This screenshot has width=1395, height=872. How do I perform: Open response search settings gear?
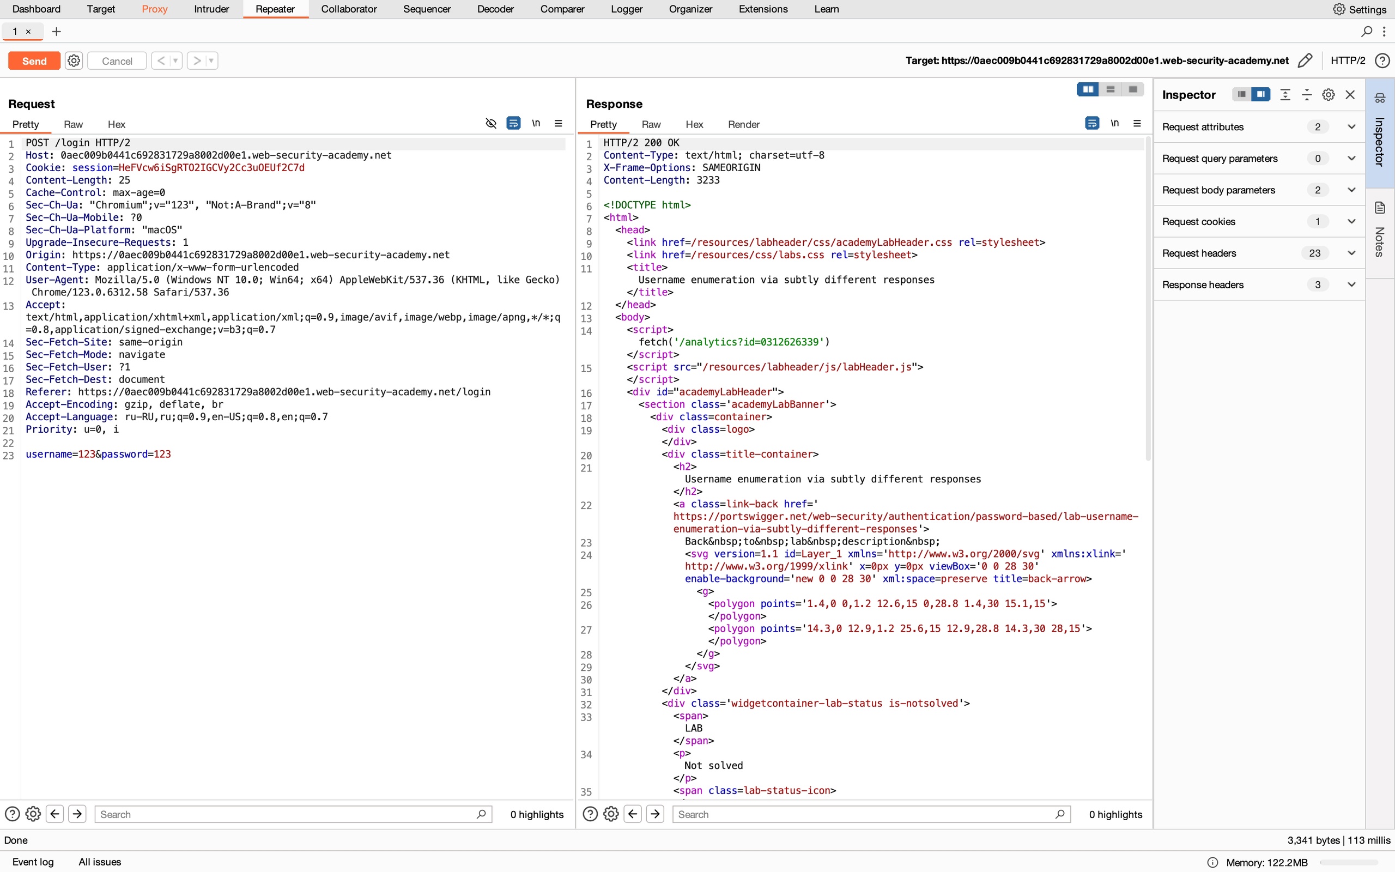(x=611, y=814)
